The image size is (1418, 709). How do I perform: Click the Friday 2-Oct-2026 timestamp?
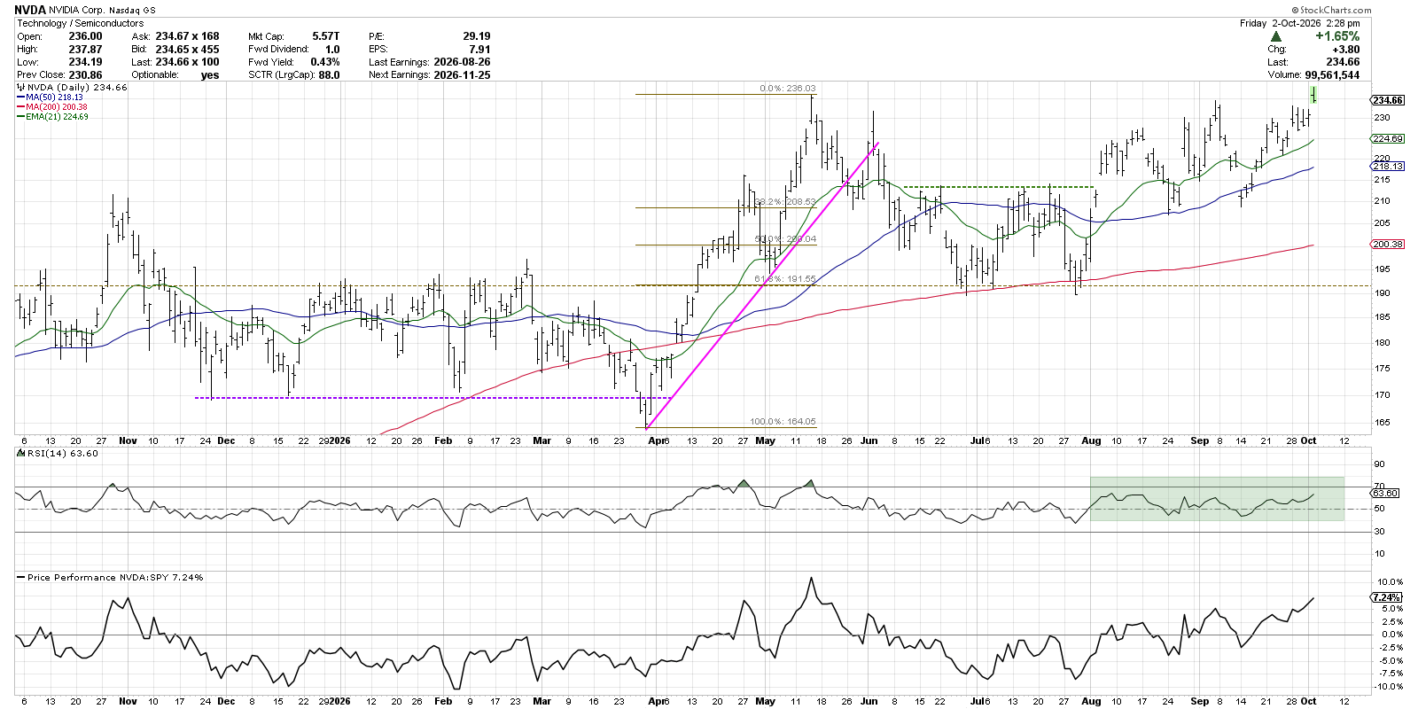[x=1300, y=23]
